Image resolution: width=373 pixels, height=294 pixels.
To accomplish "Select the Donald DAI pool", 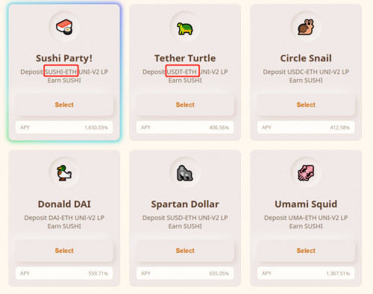I will (x=64, y=251).
